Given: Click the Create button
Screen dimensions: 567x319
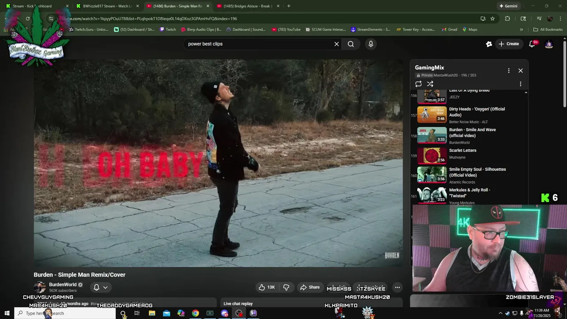Looking at the screenshot, I should coord(509,44).
